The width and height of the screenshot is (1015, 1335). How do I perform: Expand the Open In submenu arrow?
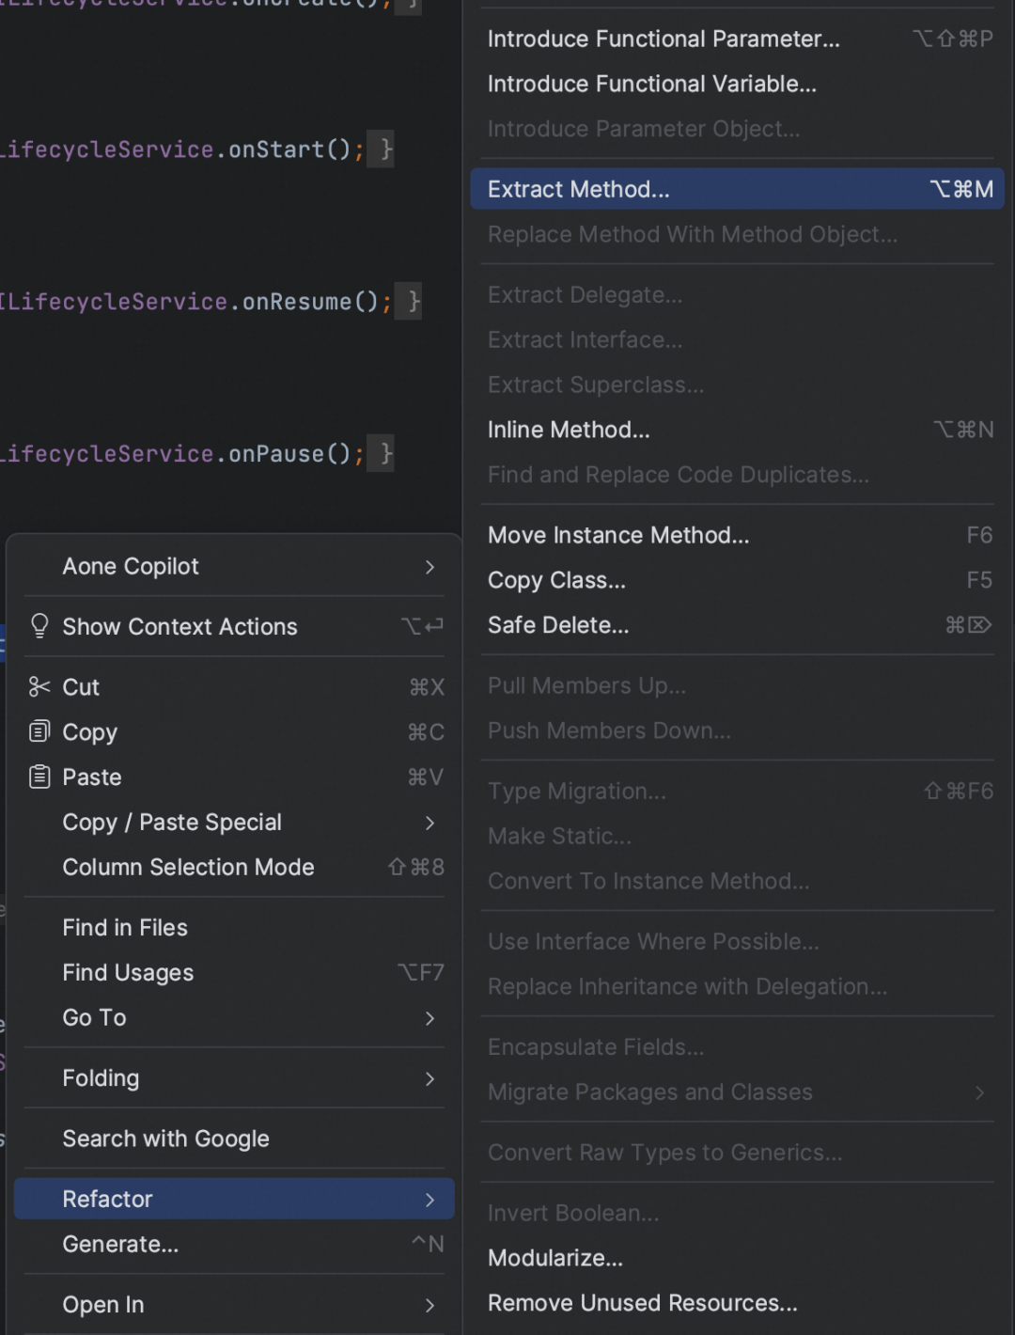click(x=429, y=1305)
